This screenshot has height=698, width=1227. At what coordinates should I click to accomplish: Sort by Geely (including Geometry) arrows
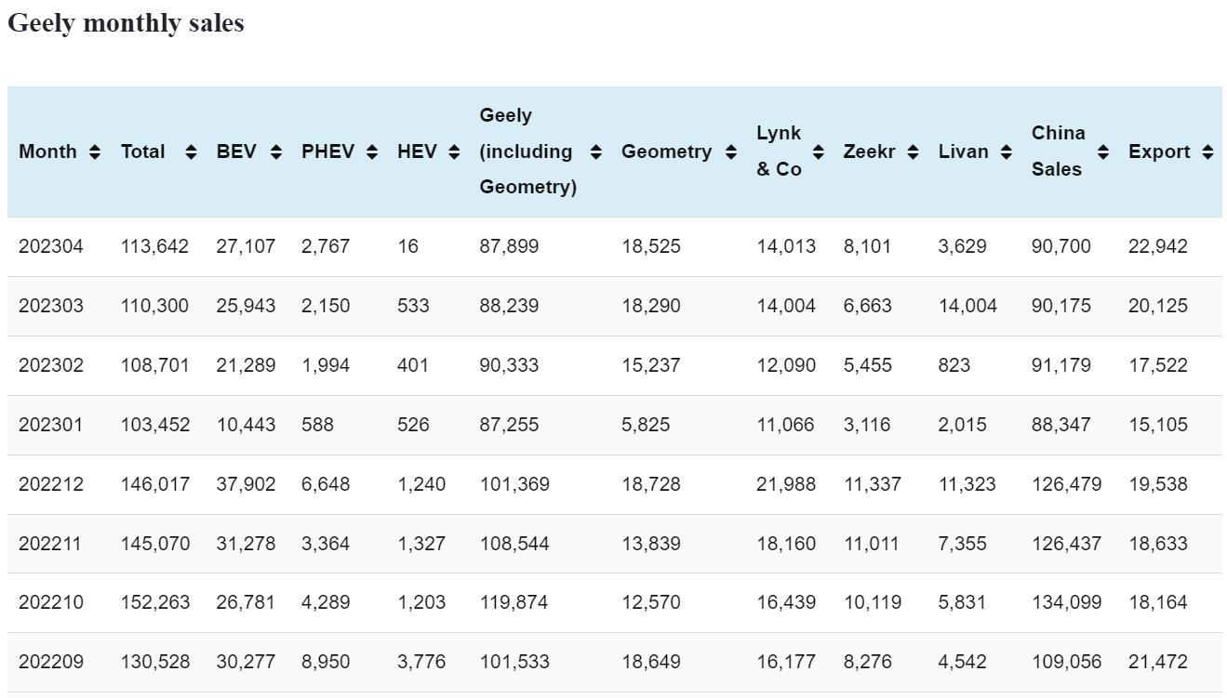click(596, 151)
